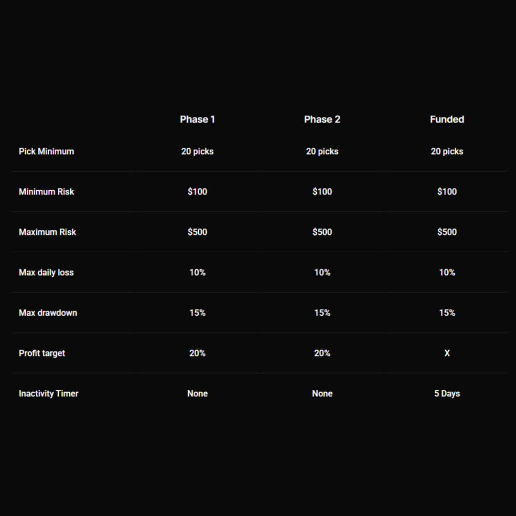Click Phase 1 minimum risk $100 value
The width and height of the screenshot is (516, 516).
click(x=197, y=192)
